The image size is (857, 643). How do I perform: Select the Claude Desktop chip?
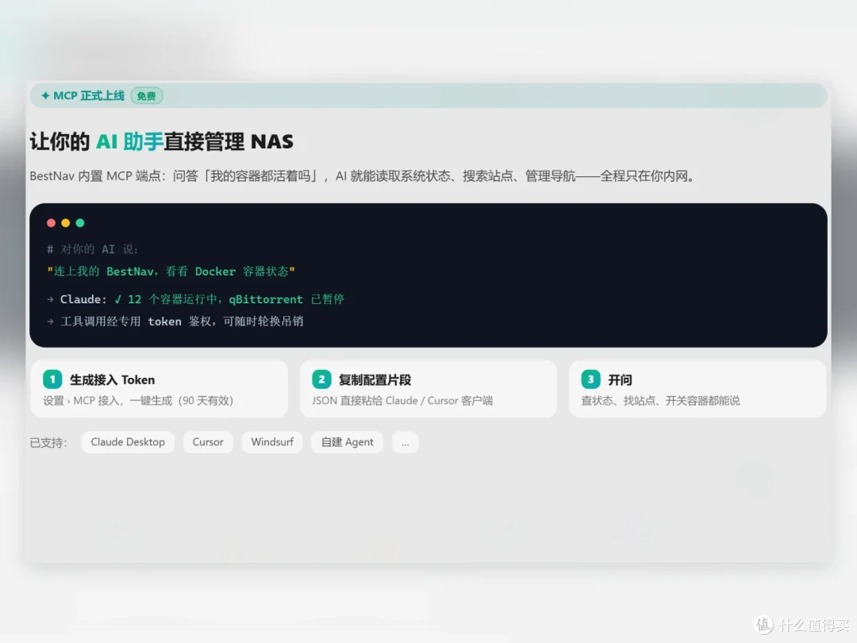tap(128, 442)
